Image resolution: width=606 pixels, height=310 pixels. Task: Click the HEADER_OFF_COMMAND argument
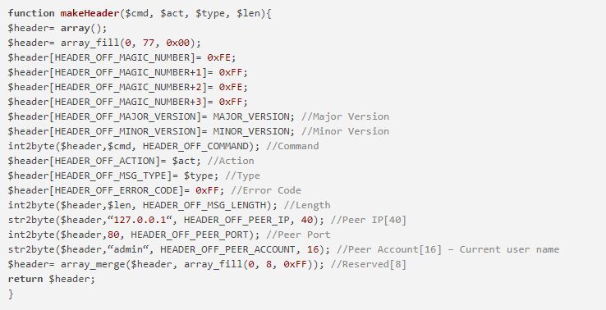(x=195, y=146)
